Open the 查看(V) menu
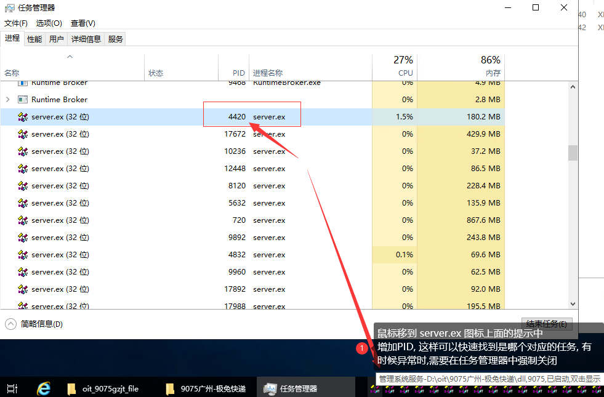 [x=83, y=23]
